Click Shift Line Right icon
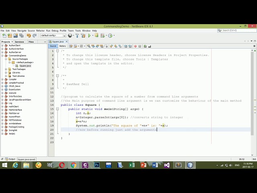The height and width of the screenshot is (193, 257). pos(130,46)
